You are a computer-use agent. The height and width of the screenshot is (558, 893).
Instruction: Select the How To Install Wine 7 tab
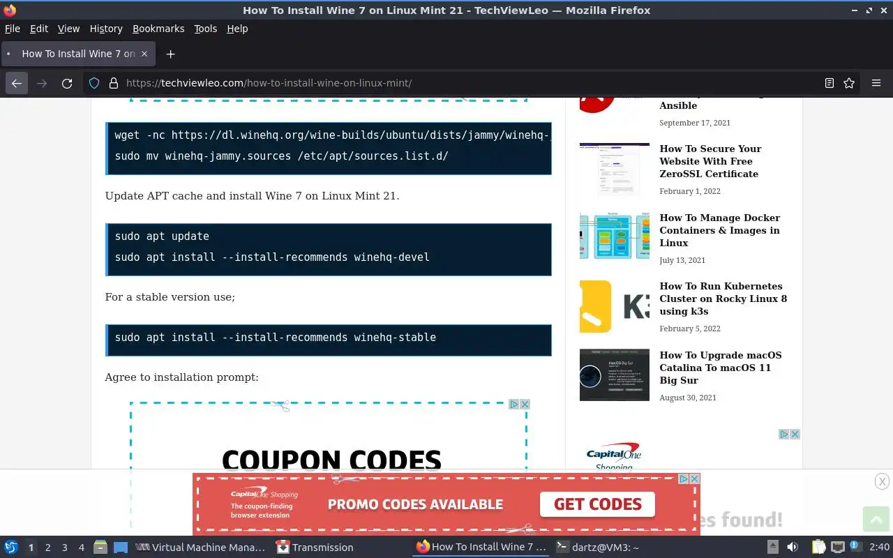77,54
